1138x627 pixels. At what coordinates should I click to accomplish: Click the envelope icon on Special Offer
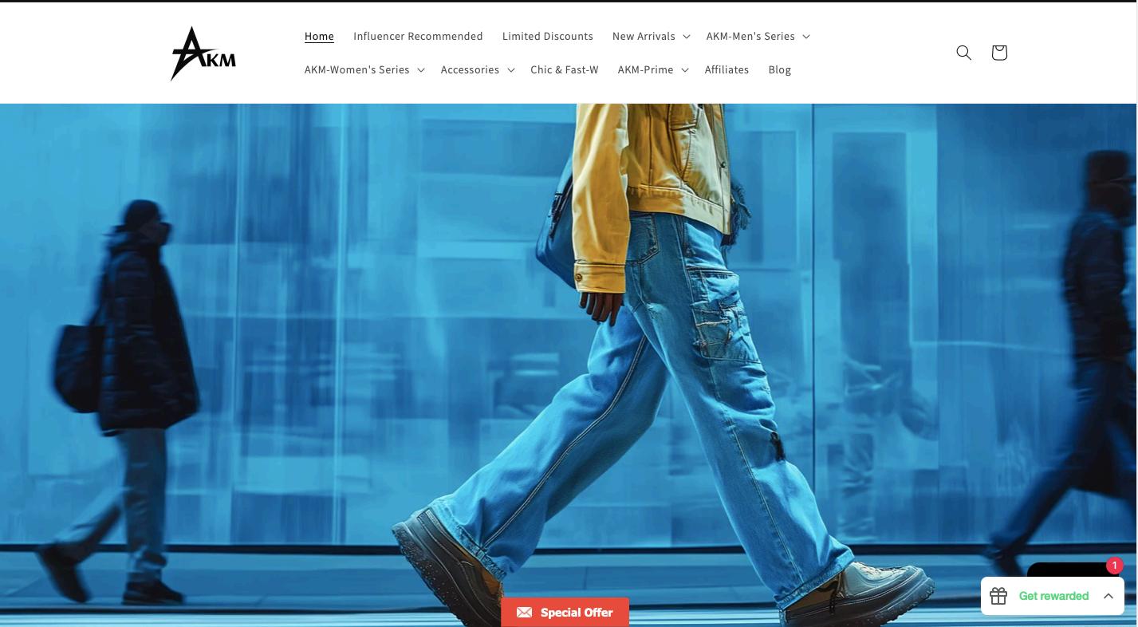click(x=524, y=612)
